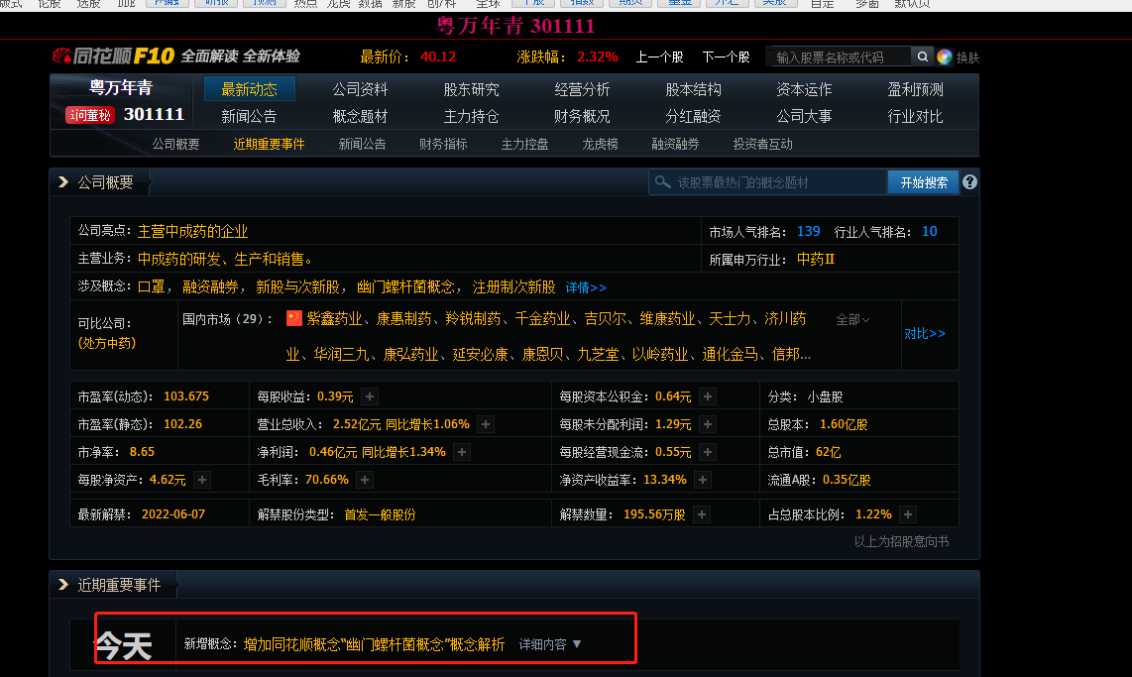Click the 开始搜索 button
The height and width of the screenshot is (677, 1132).
pos(924,181)
